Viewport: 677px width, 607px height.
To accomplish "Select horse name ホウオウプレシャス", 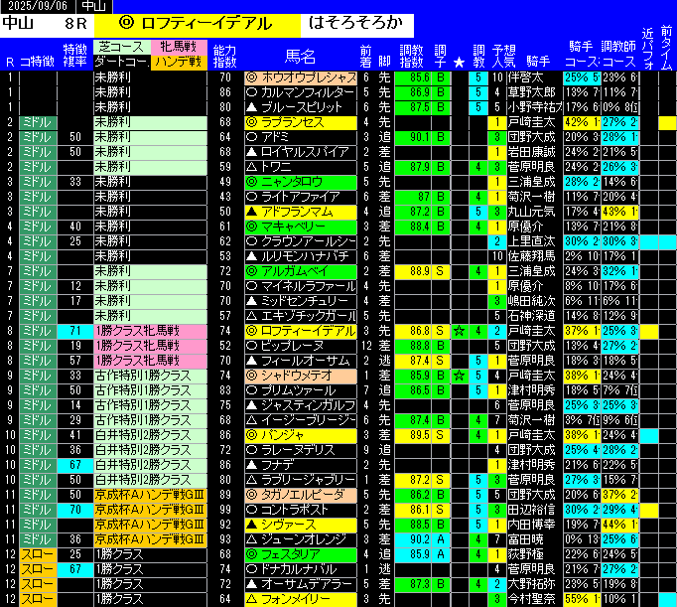I will (x=301, y=77).
